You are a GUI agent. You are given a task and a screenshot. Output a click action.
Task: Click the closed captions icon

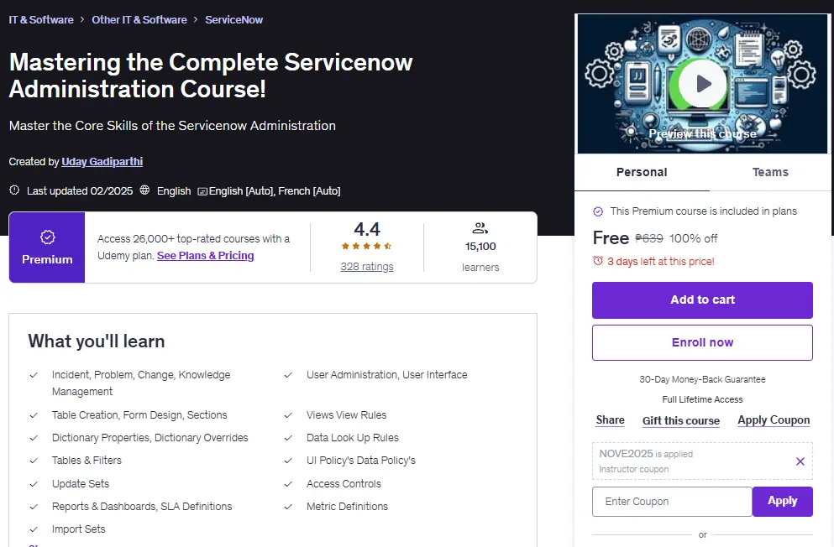point(202,191)
